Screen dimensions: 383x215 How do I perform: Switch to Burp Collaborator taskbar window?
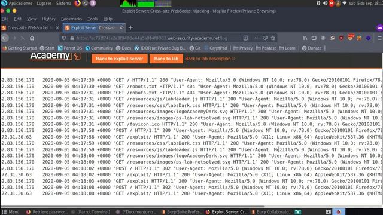click(x=271, y=212)
